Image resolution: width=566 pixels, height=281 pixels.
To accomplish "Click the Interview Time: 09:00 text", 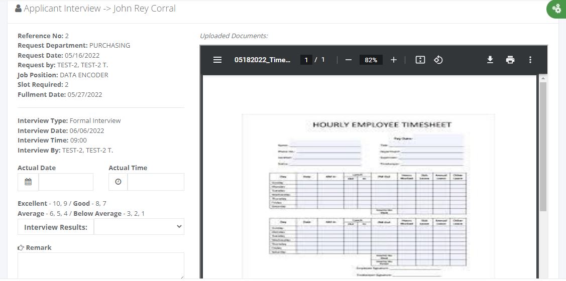I will [x=52, y=140].
